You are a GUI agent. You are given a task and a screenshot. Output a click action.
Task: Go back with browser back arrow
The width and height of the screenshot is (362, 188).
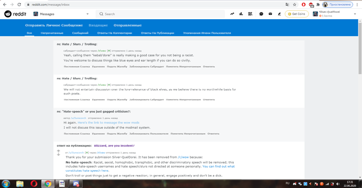click(x=5, y=4)
